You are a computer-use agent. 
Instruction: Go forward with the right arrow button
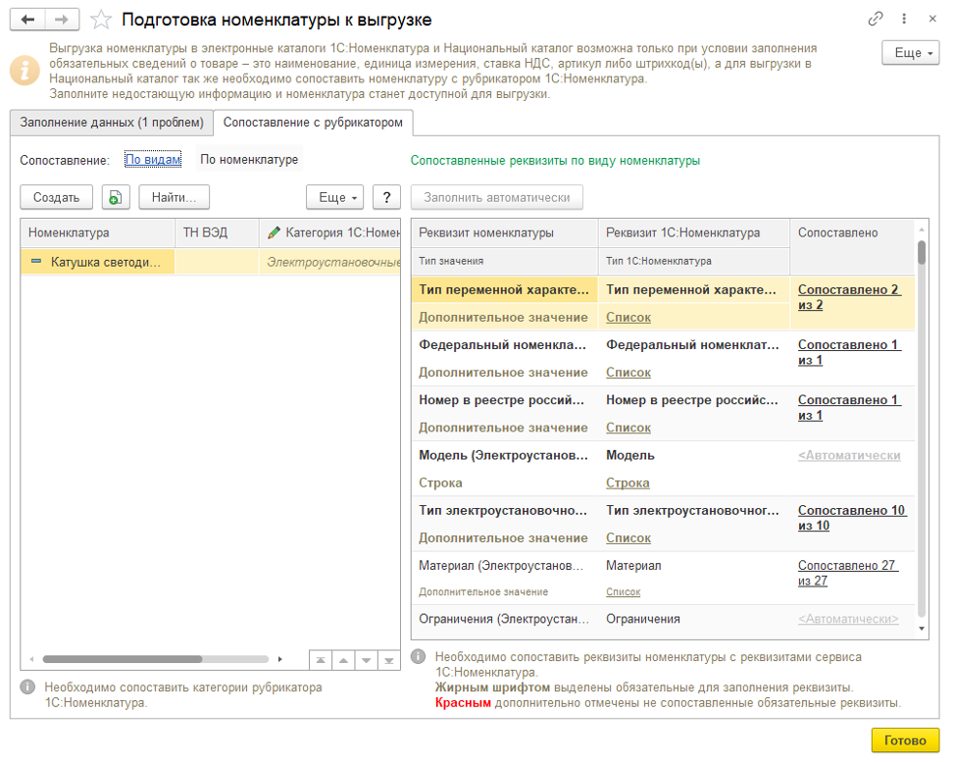click(62, 20)
